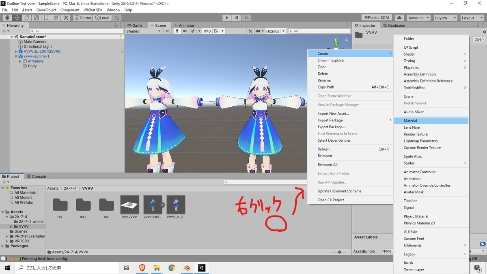Viewport: 487px width, 274px height.
Task: Select the Scale tool
Action: 37,18
